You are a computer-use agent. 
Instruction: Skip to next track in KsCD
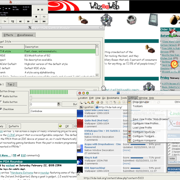(x=44, y=22)
